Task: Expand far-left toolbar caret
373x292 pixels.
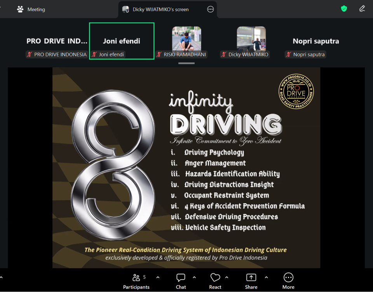Action: point(1,277)
